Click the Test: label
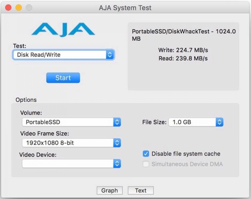Screen dimensions: 251x199 [x=20, y=46]
